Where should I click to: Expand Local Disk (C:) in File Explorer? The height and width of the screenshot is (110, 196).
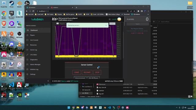tap(81, 87)
